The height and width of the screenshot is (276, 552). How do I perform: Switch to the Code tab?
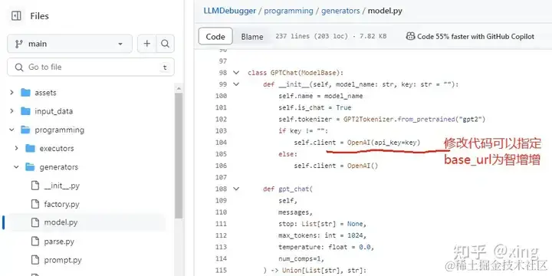pyautogui.click(x=215, y=36)
